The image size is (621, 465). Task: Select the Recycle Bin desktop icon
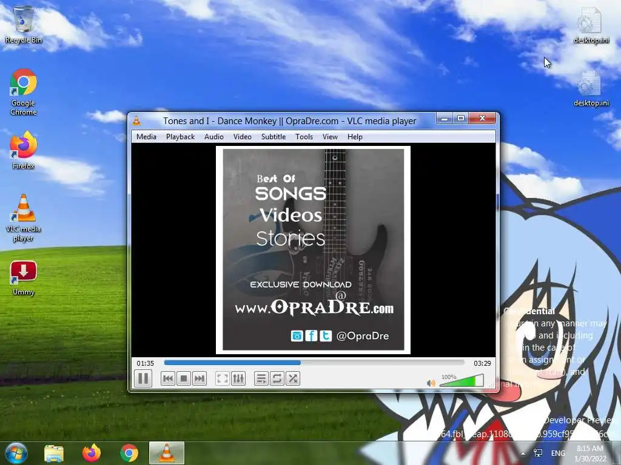coord(24,24)
